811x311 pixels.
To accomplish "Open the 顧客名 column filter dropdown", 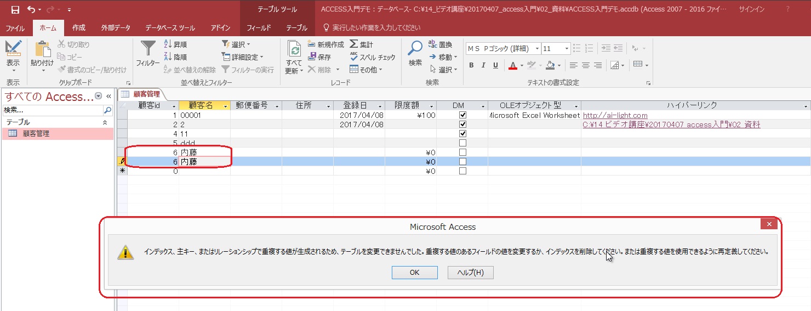I will coord(226,106).
